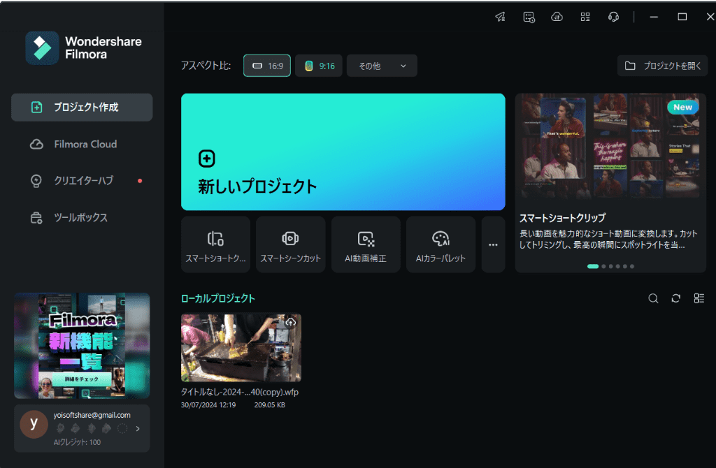Open the スマートショートクリップ tool tile
The width and height of the screenshot is (716, 468).
(215, 244)
